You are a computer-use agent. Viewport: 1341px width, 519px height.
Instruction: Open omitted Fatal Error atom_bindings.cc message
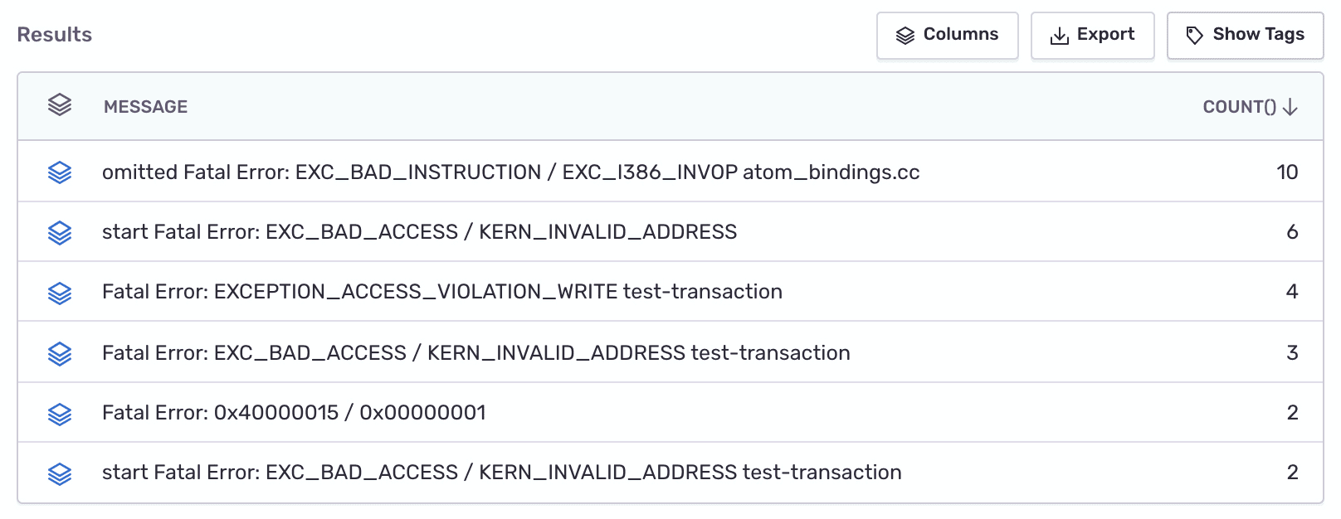pos(510,172)
